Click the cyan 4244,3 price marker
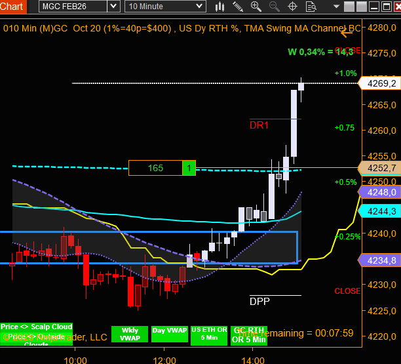Screen dimensions: 401x364 coord(379,211)
